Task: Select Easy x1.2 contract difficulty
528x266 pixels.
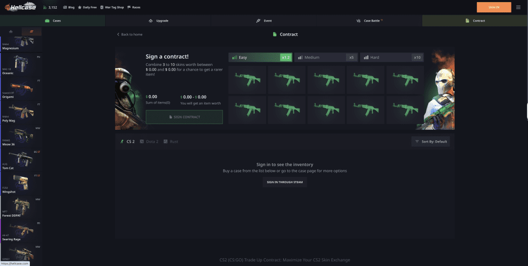Action: [260, 58]
